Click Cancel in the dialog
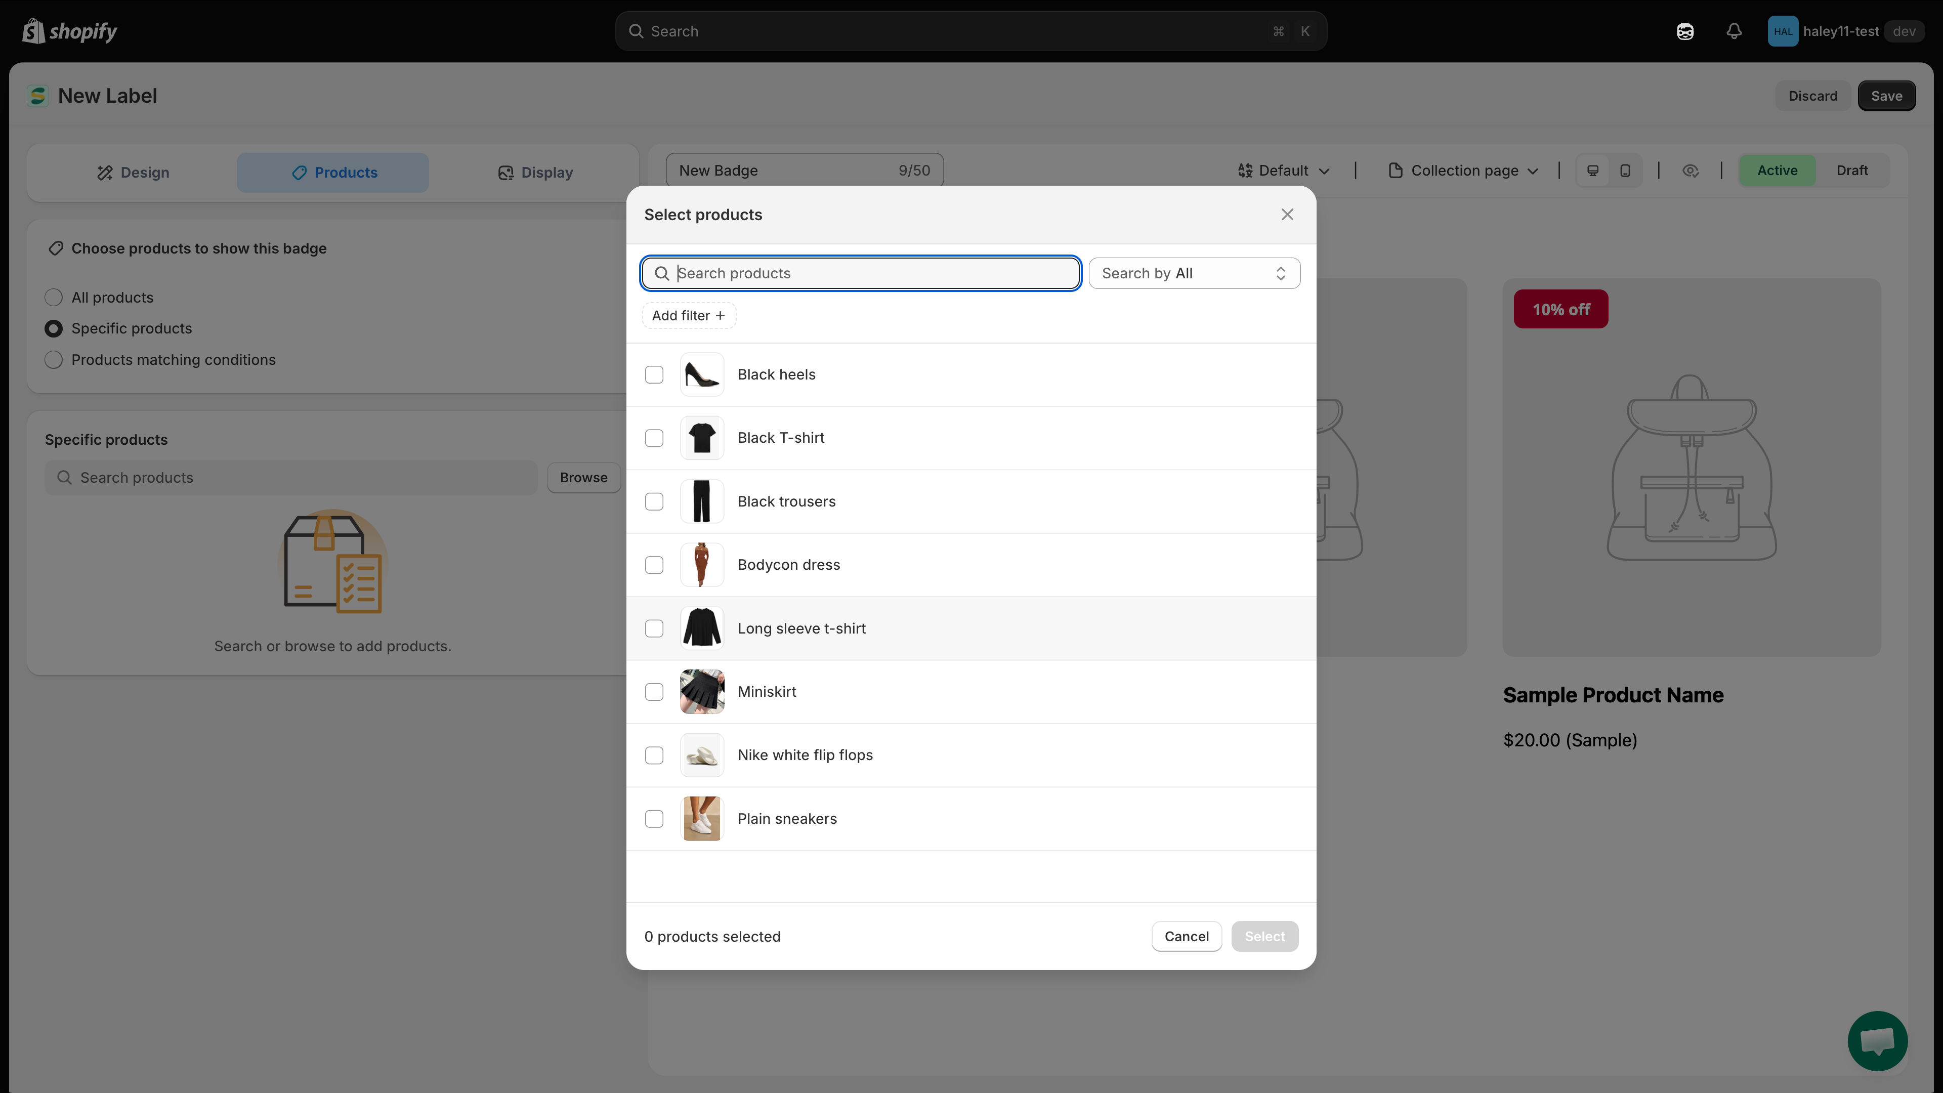The width and height of the screenshot is (1943, 1093). click(1187, 936)
